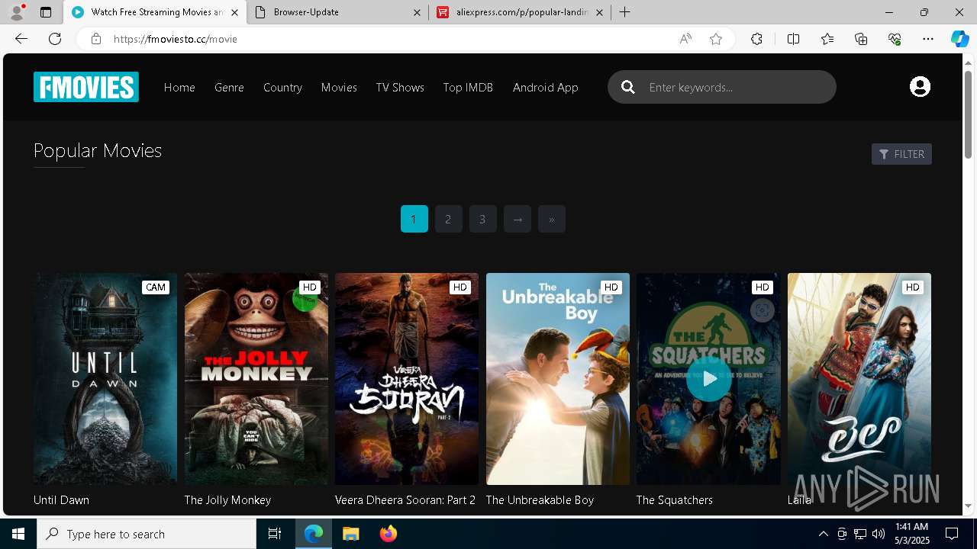The height and width of the screenshot is (549, 977).
Task: Open Task View on taskbar
Action: [275, 534]
